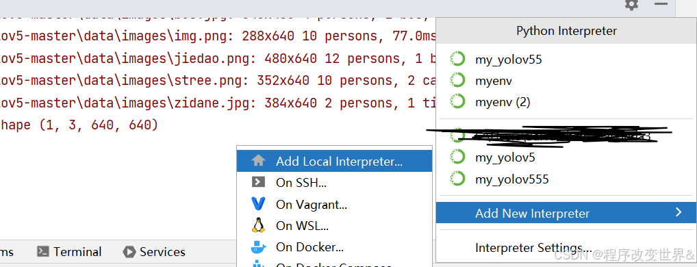The width and height of the screenshot is (697, 267).
Task: Choose On Vagrant interpreter option
Action: pos(334,204)
